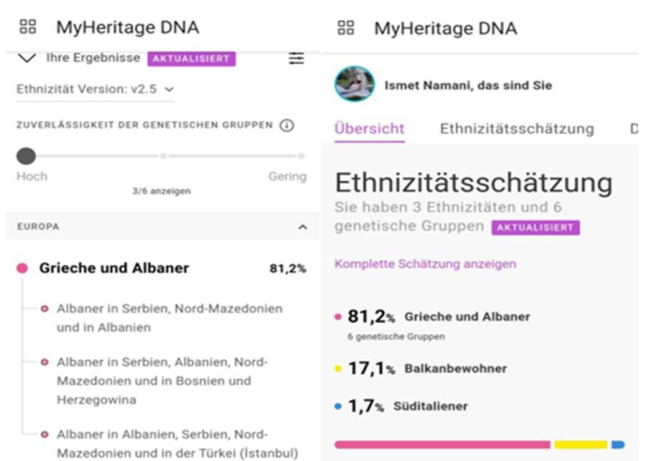Set reliability slider to the Gering end point
Image resolution: width=646 pixels, height=461 pixels.
tap(301, 156)
